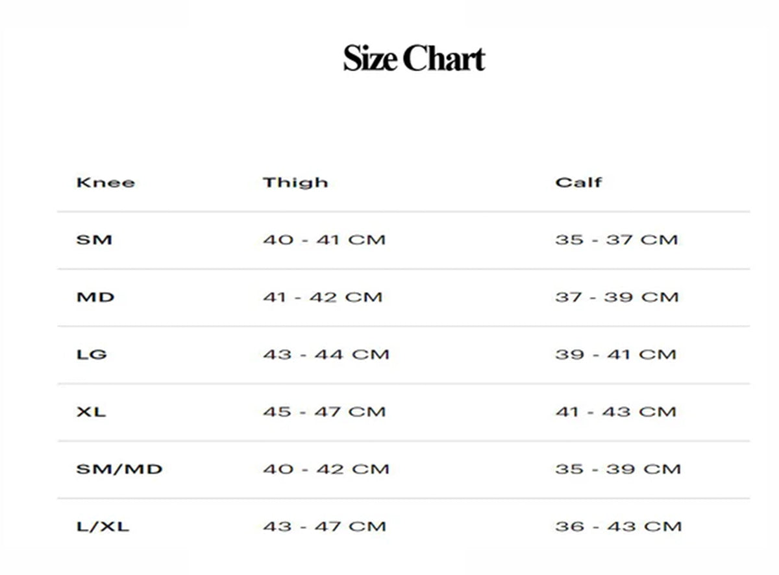Select the SM size row label
Image resolution: width=779 pixels, height=575 pixels.
tap(94, 239)
